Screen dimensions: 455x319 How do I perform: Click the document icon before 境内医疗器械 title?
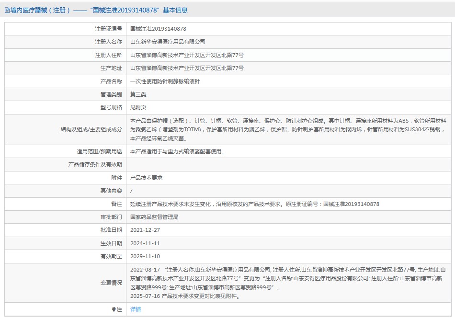[7, 10]
